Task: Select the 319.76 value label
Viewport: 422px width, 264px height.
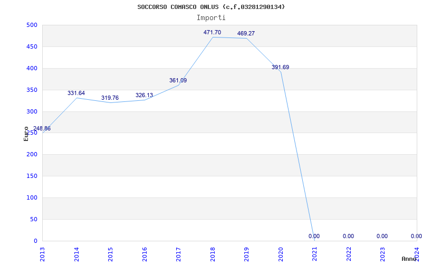Action: coord(110,98)
